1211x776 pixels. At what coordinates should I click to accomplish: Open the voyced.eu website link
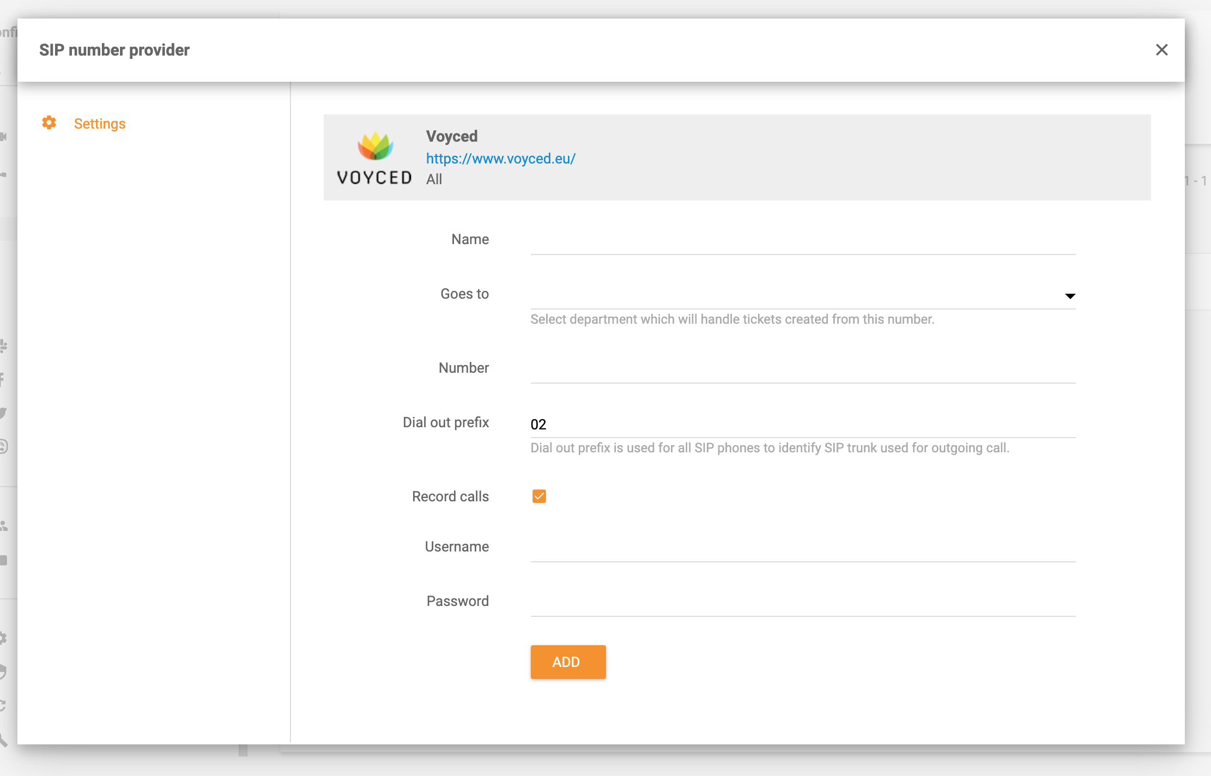[500, 159]
